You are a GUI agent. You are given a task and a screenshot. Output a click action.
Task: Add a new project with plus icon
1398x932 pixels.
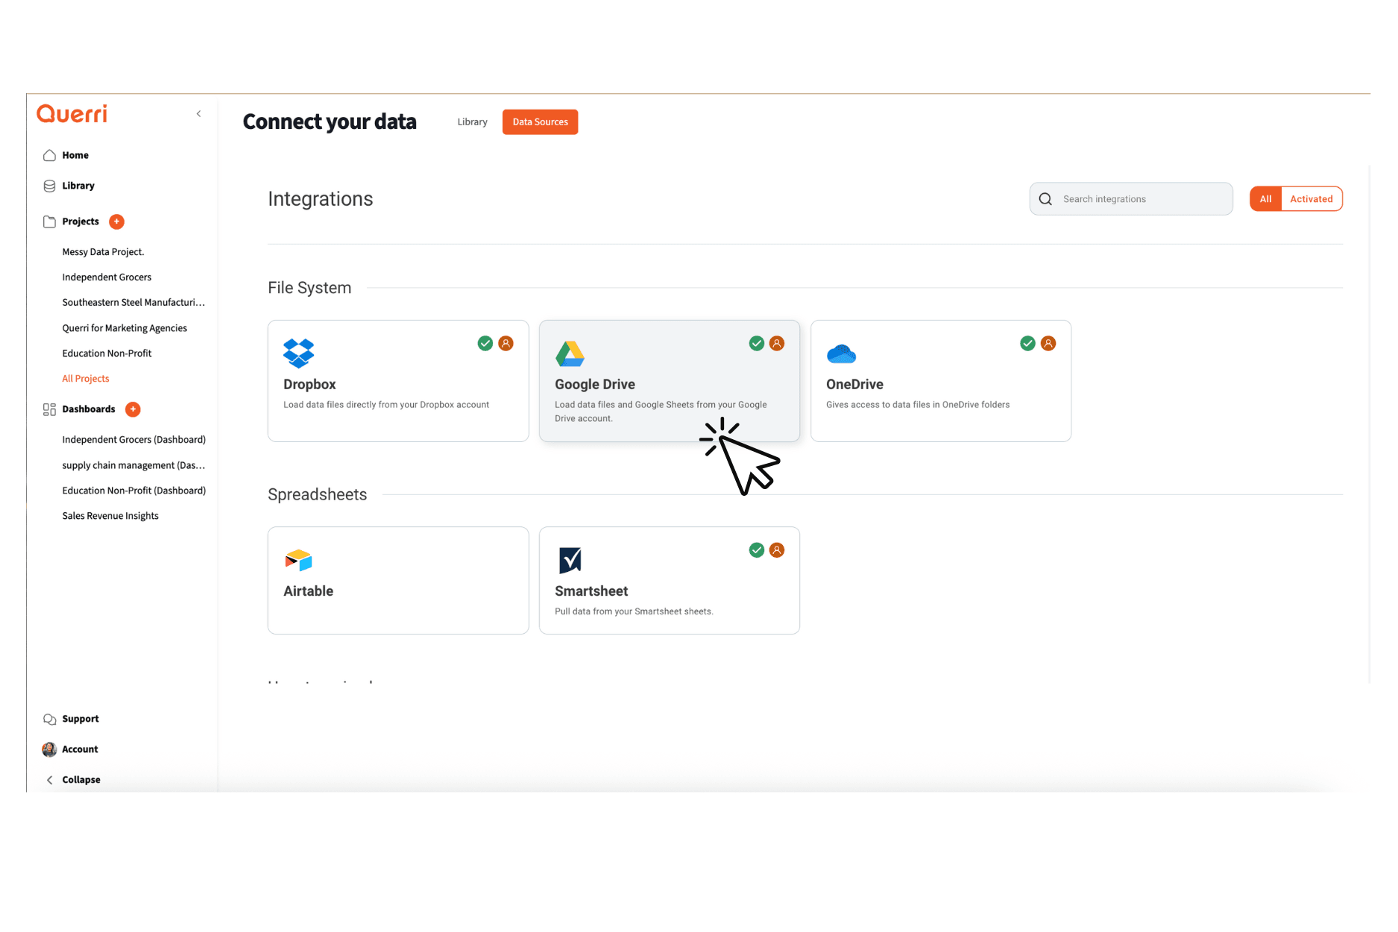(x=117, y=221)
